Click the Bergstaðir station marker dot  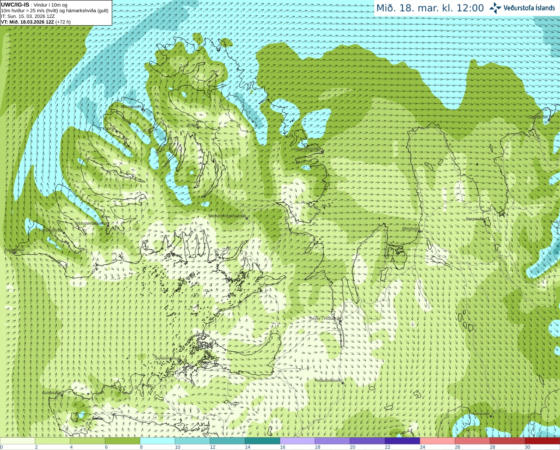click(485, 222)
